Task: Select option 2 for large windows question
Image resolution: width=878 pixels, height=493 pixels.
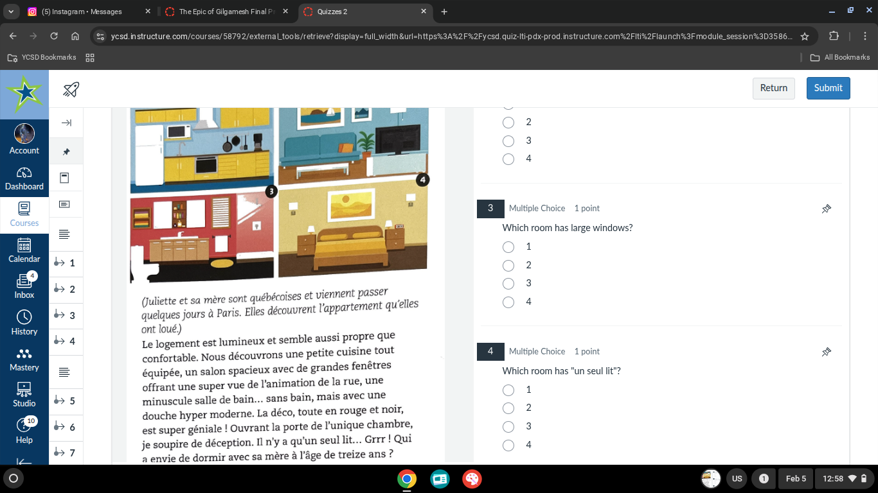Action: [508, 265]
